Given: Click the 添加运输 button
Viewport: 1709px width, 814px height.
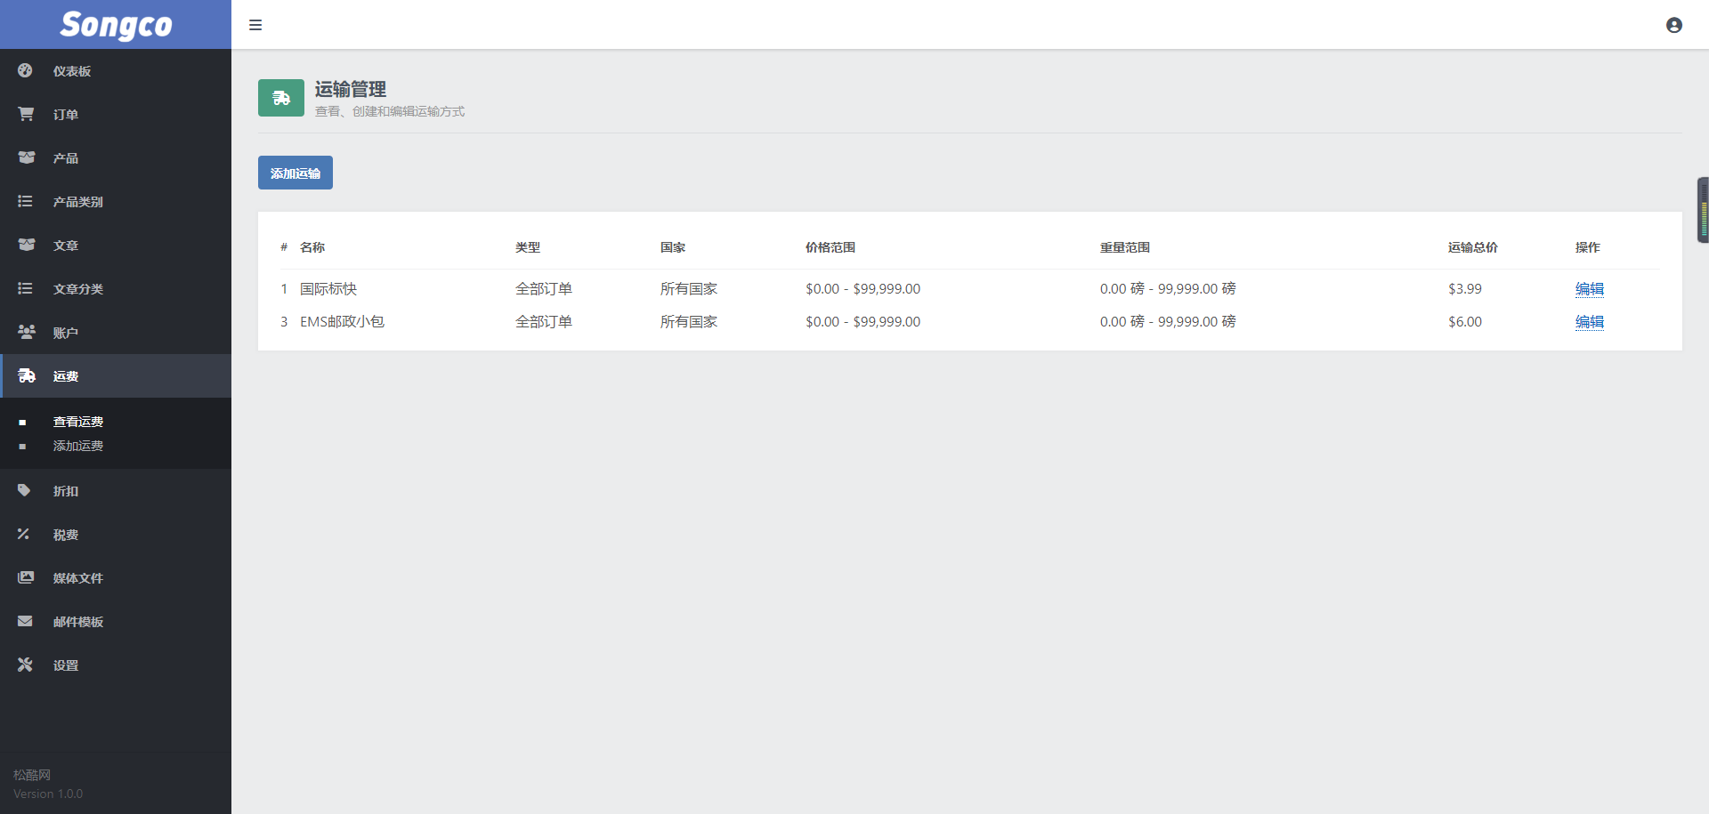Looking at the screenshot, I should tap(296, 173).
